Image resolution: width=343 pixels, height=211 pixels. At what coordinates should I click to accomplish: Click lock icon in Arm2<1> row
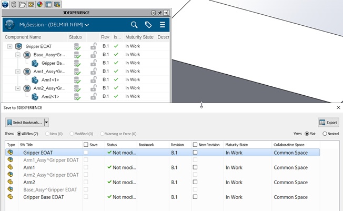[x=94, y=96]
